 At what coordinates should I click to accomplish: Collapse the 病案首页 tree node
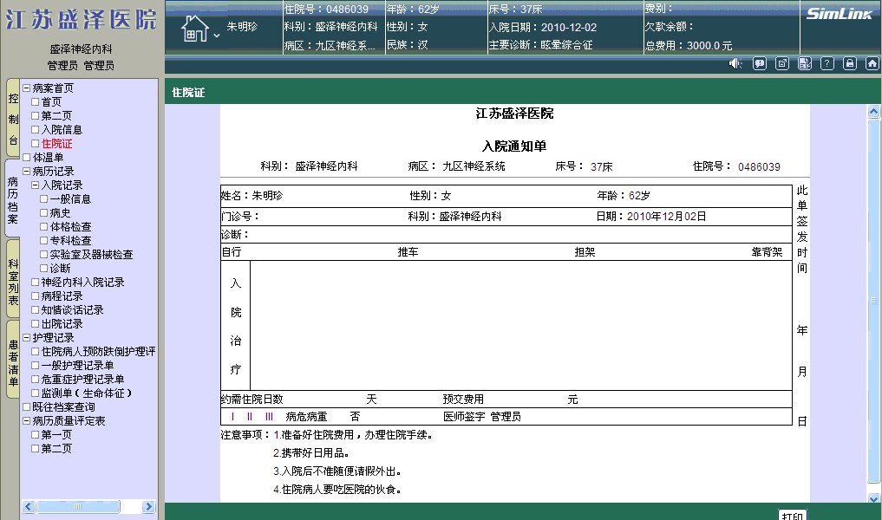tap(26, 88)
